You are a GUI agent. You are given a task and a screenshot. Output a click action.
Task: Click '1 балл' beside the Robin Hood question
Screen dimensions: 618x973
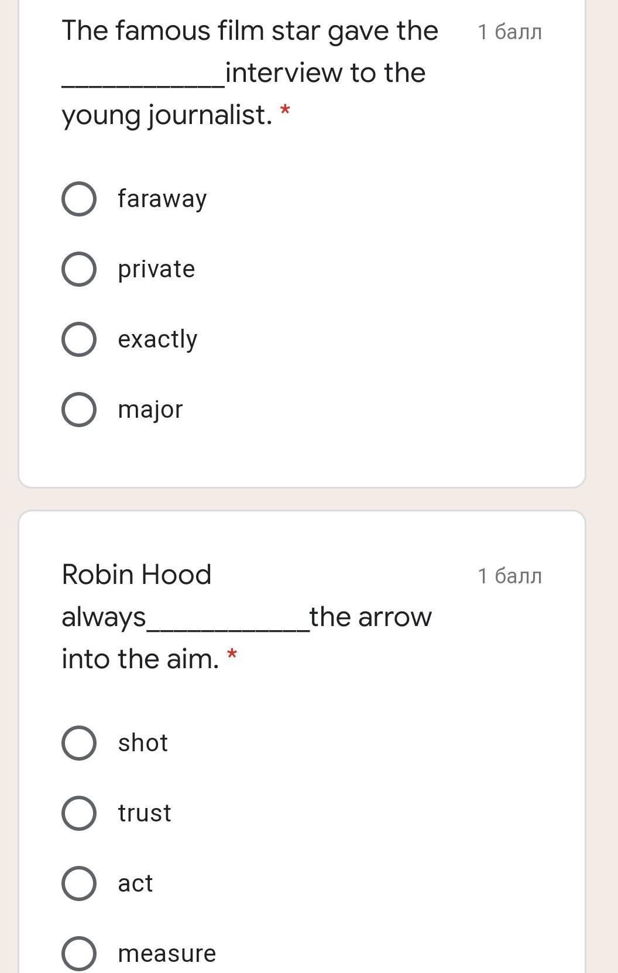pyautogui.click(x=510, y=576)
